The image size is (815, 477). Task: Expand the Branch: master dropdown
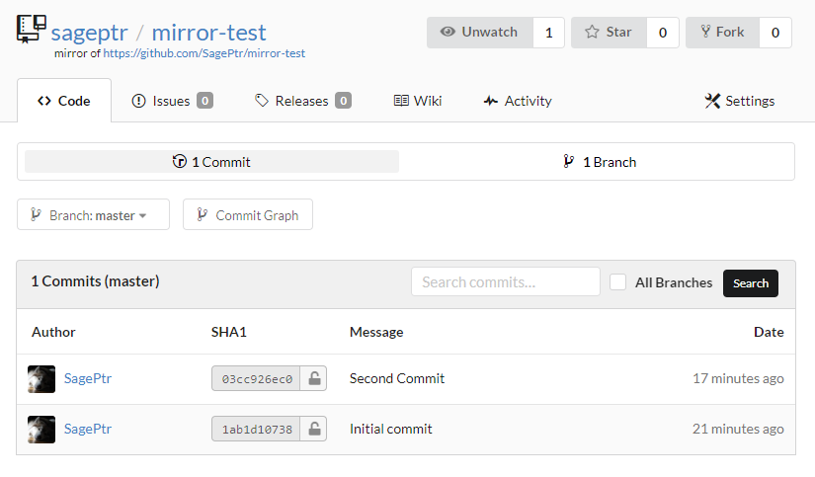point(93,214)
